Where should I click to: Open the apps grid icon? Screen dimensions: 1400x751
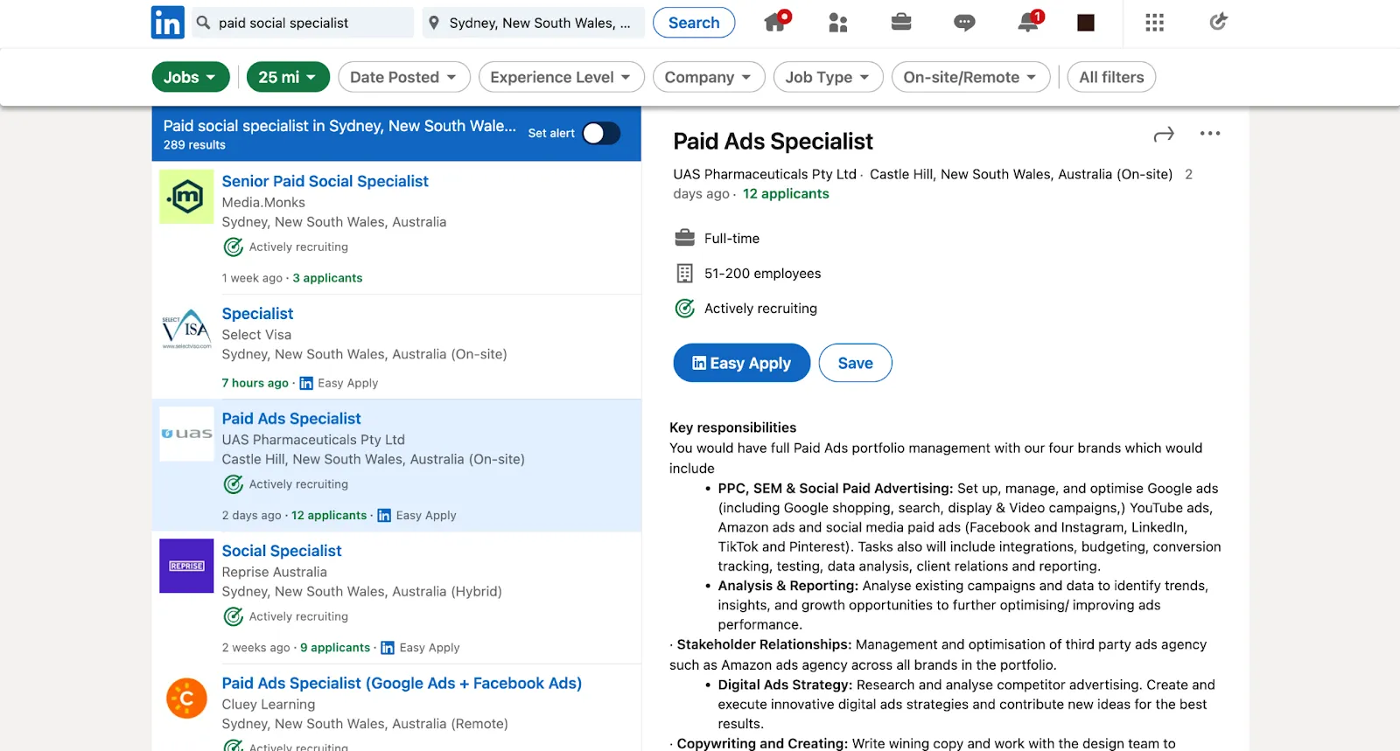pyautogui.click(x=1154, y=23)
